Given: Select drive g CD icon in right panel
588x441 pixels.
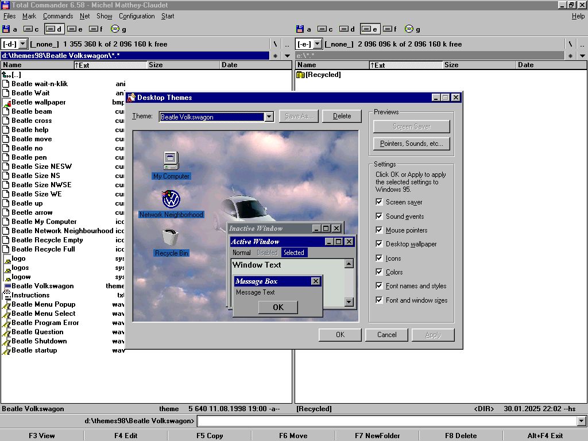Looking at the screenshot, I should click(x=409, y=29).
